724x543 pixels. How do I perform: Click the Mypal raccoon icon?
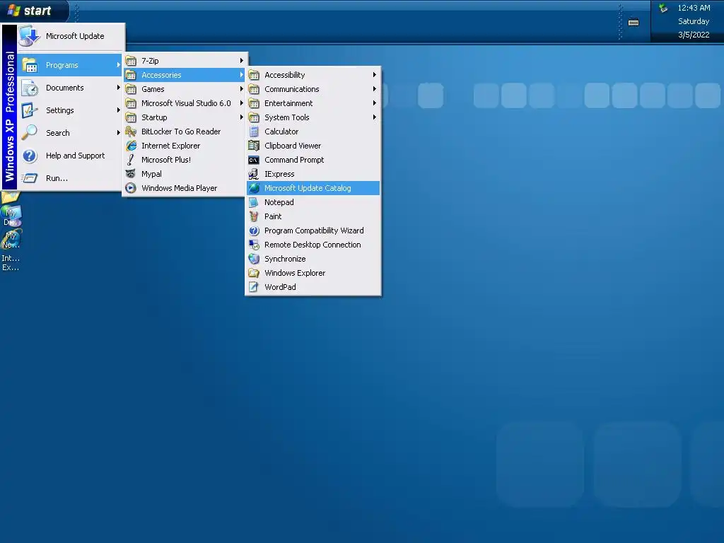pyautogui.click(x=131, y=174)
